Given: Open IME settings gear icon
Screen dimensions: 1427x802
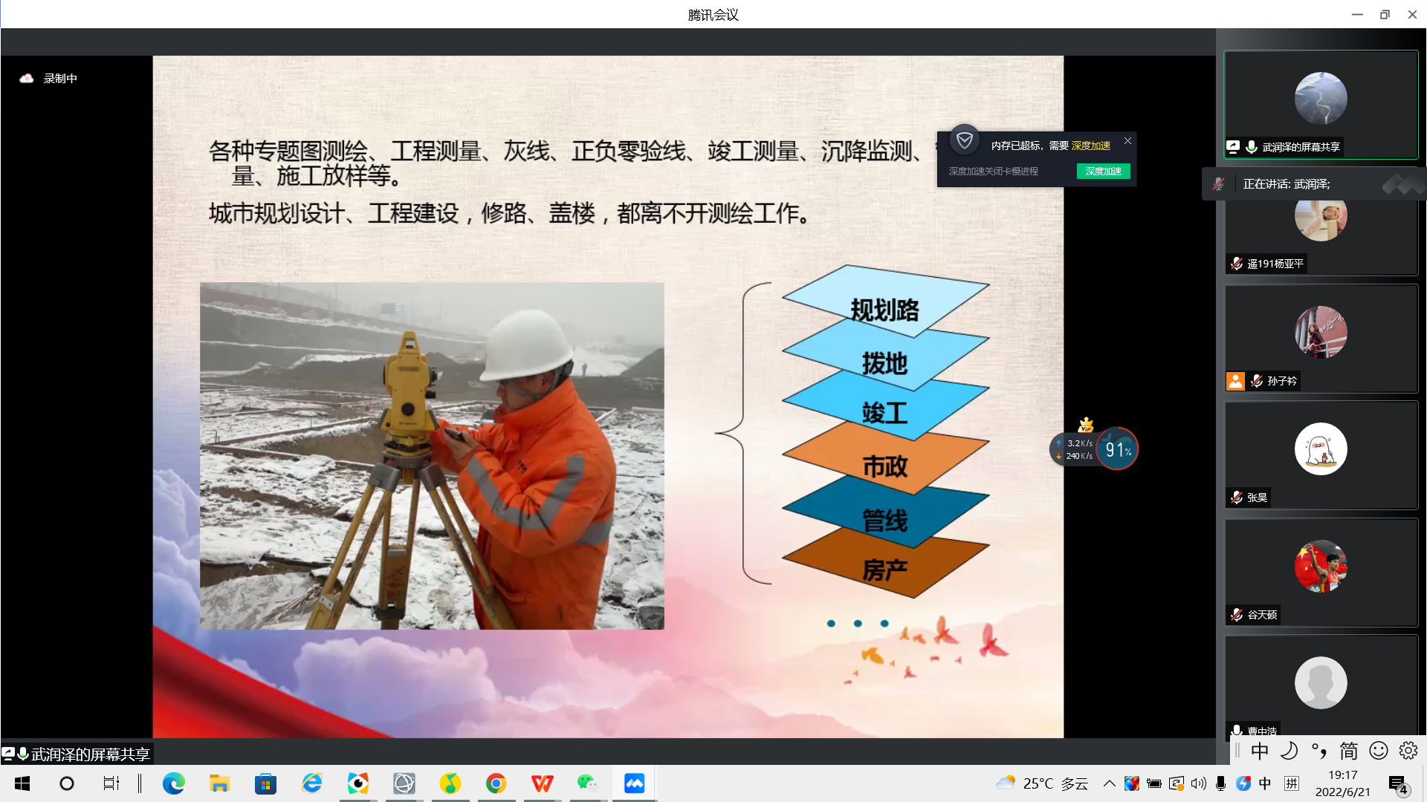Looking at the screenshot, I should (x=1408, y=751).
